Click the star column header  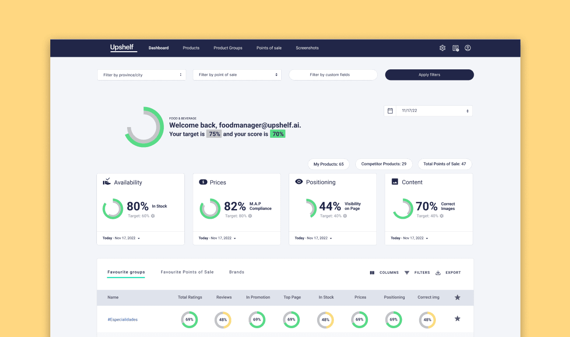click(457, 297)
